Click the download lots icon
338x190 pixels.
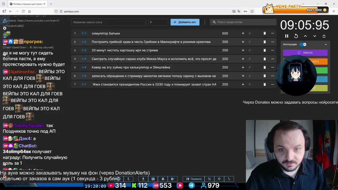143,179
